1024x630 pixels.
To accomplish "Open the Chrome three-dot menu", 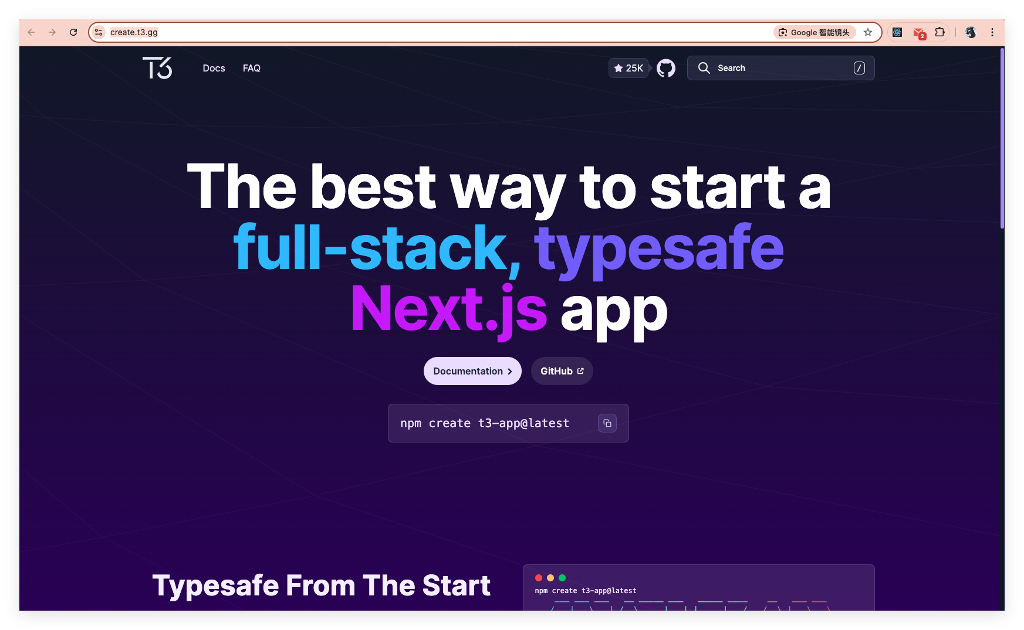I will point(992,32).
